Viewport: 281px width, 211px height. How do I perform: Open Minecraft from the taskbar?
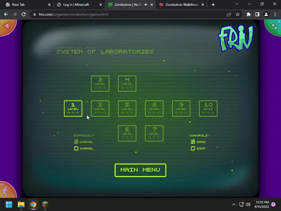pos(45,204)
